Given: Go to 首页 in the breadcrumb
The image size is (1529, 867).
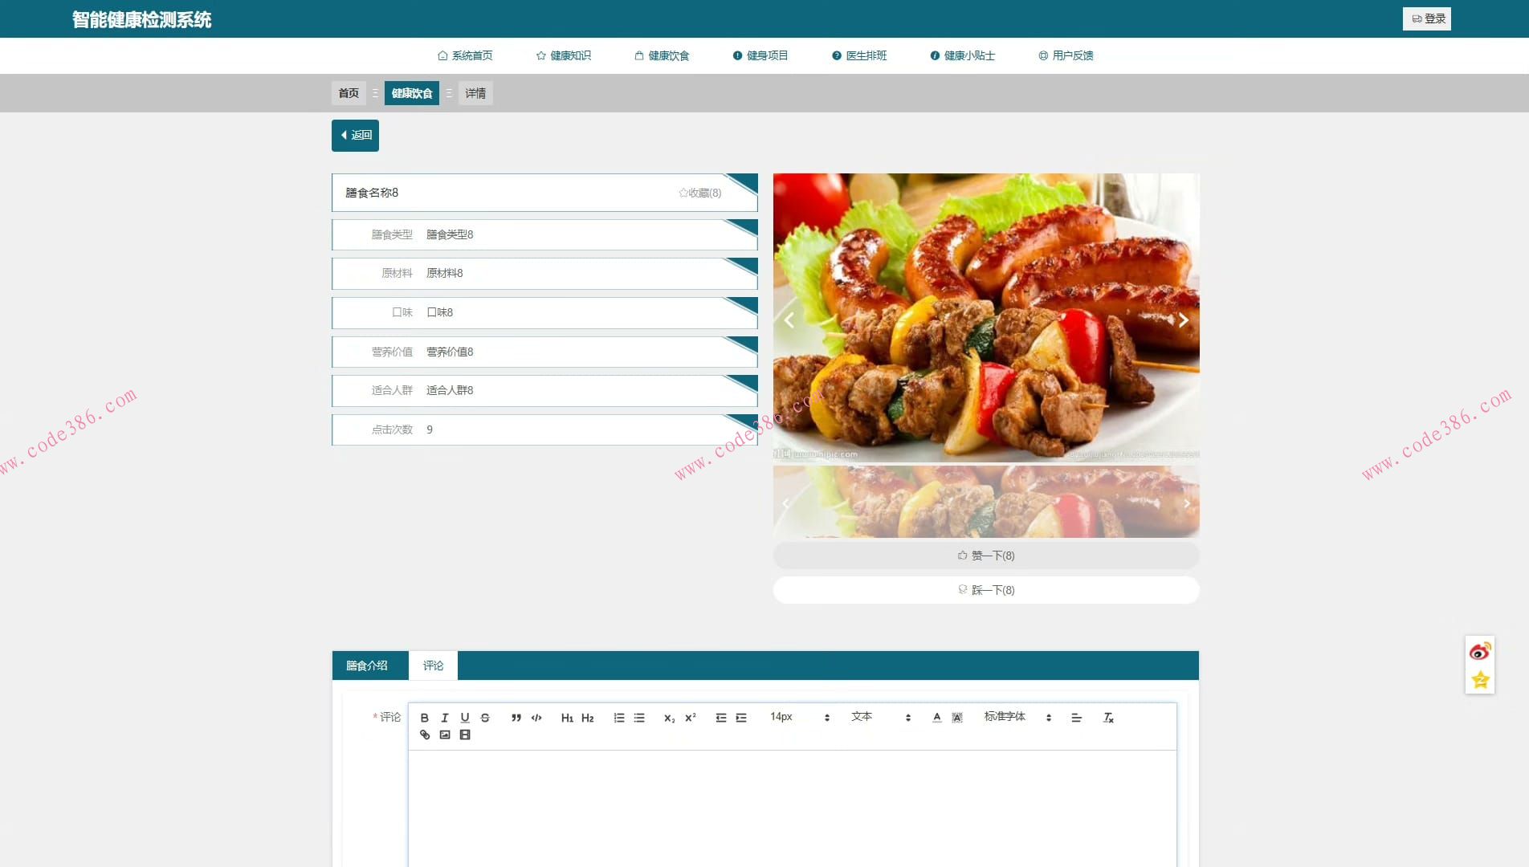Looking at the screenshot, I should [x=349, y=93].
